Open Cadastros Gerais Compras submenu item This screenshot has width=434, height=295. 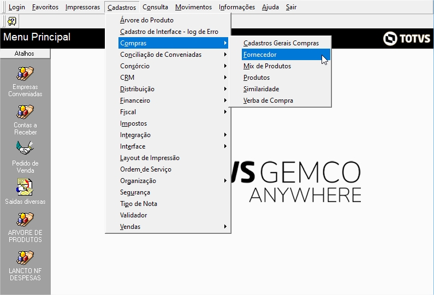coord(286,43)
